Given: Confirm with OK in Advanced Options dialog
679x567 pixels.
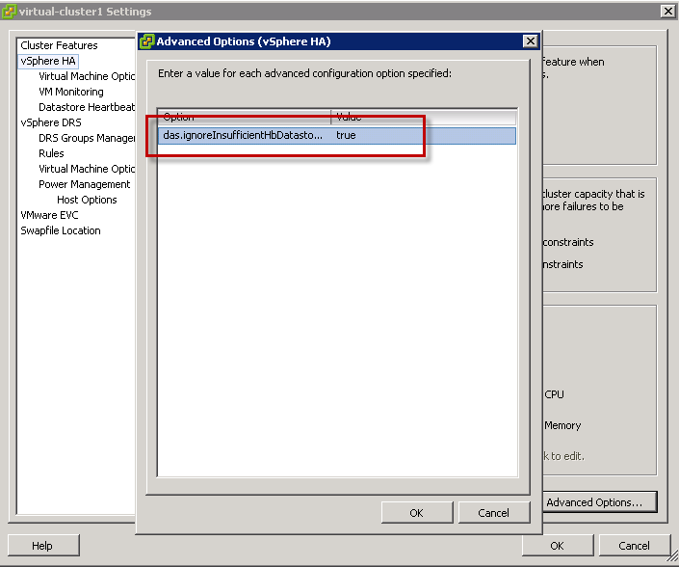Looking at the screenshot, I should click(417, 513).
